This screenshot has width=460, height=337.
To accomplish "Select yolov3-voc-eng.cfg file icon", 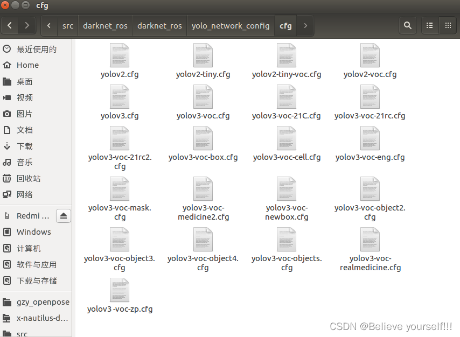I will pyautogui.click(x=370, y=138).
